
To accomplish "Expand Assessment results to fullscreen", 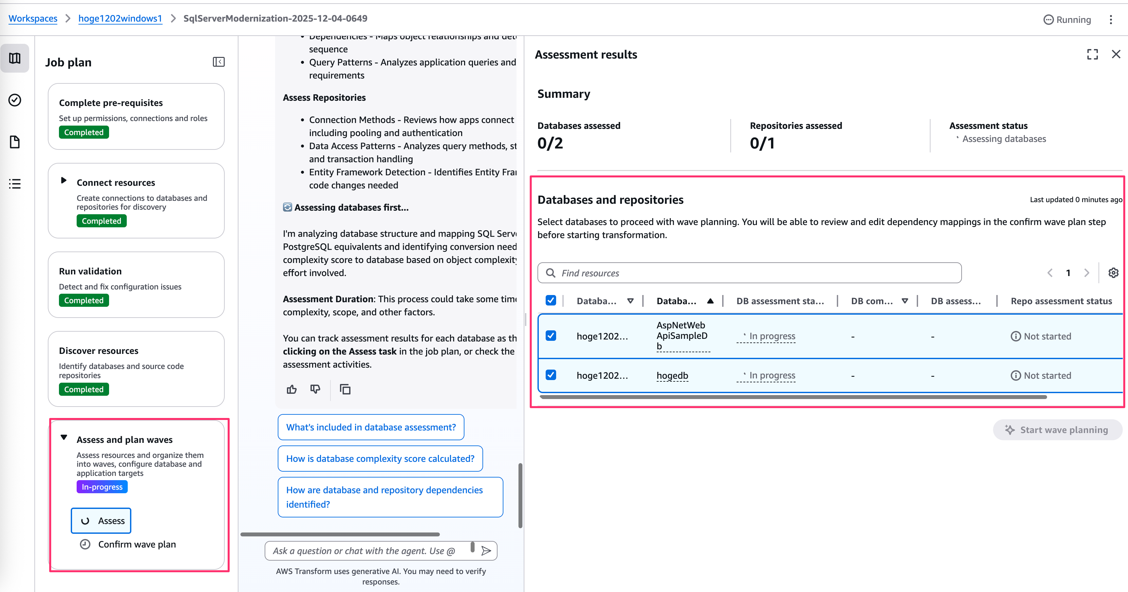I will click(x=1093, y=54).
